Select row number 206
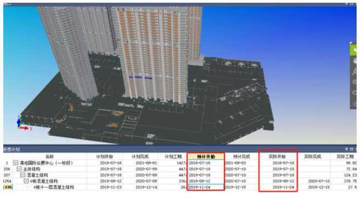Image resolution: width=361 pixels, height=199 pixels. click(x=7, y=169)
